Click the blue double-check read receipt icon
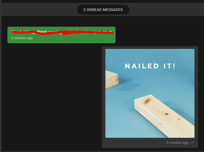The image size is (204, 152). (192, 143)
